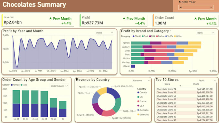Select the Lindt bar in brand chart
Viewport: 219px width, 123px height.
164,51
